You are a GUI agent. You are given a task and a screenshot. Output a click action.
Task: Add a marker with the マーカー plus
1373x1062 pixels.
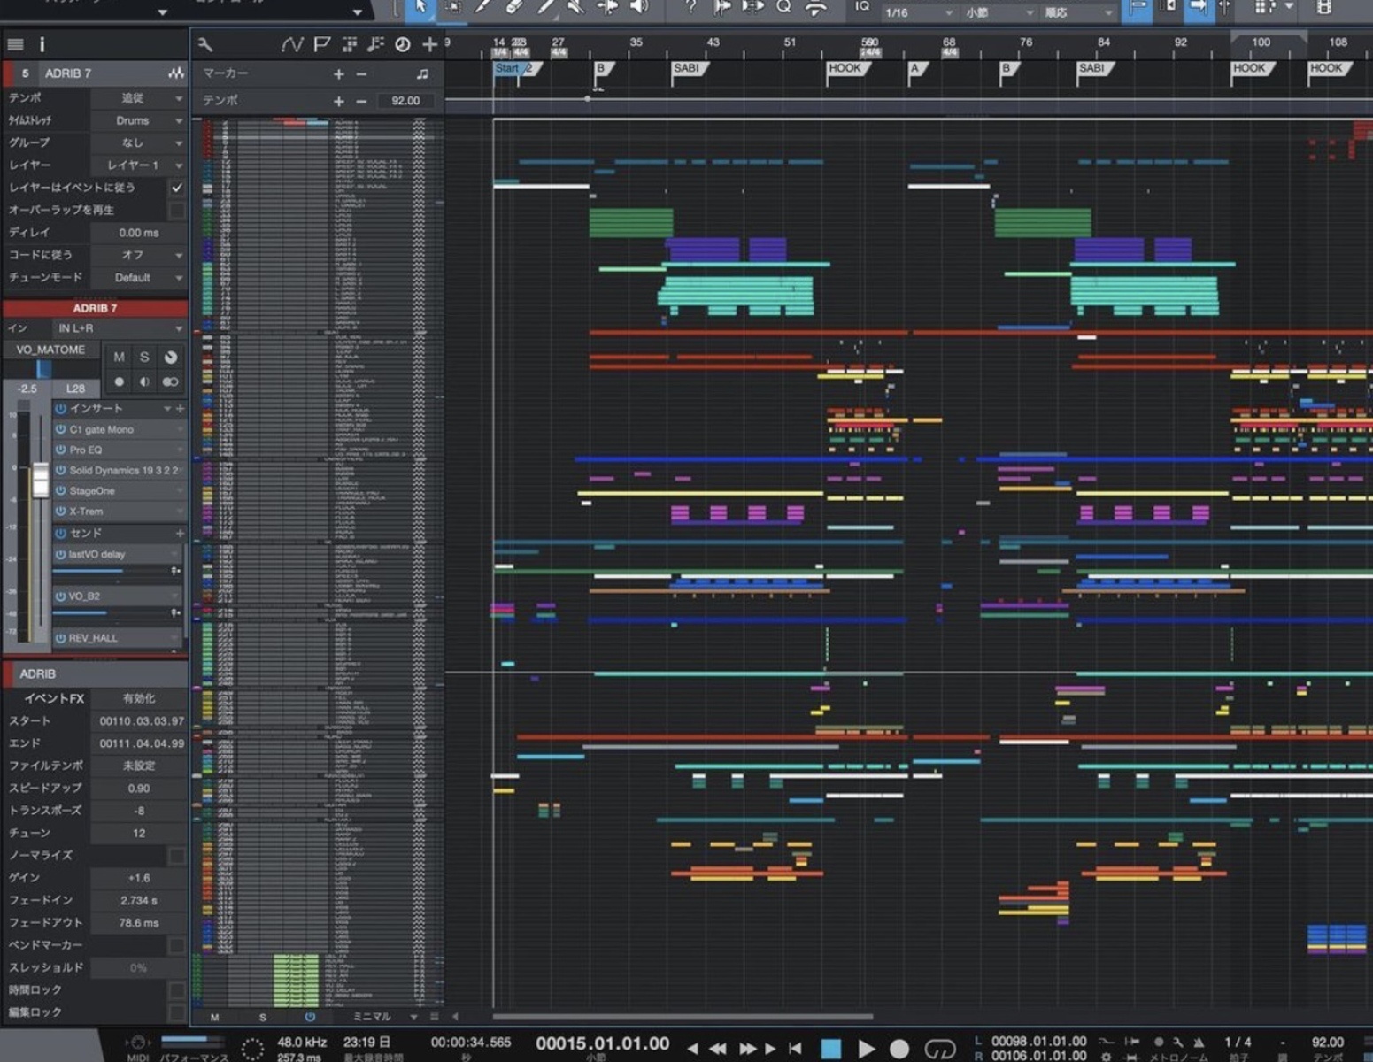(x=339, y=74)
